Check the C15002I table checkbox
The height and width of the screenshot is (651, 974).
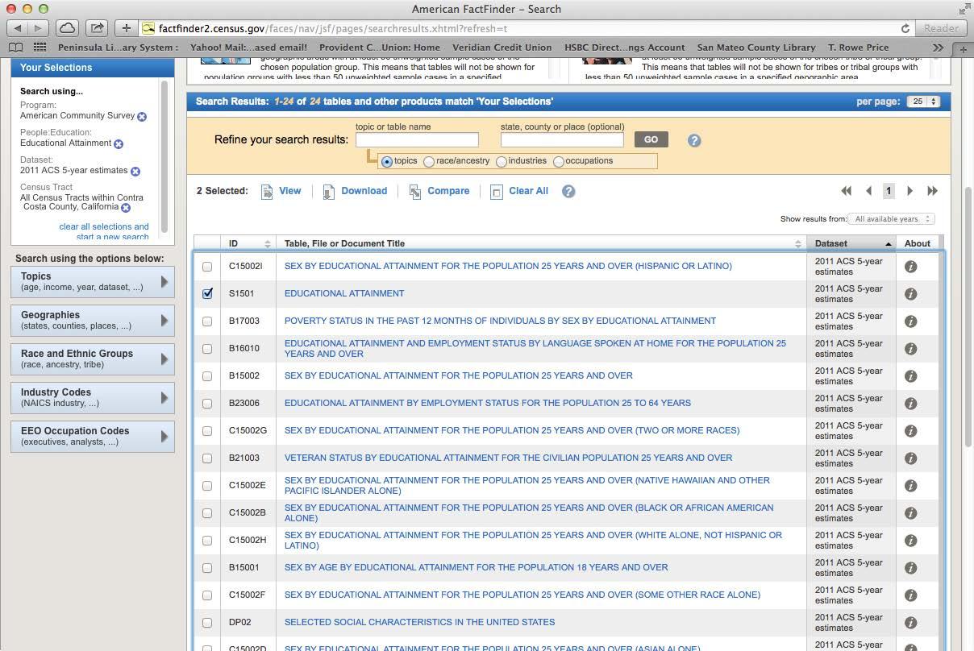207,267
